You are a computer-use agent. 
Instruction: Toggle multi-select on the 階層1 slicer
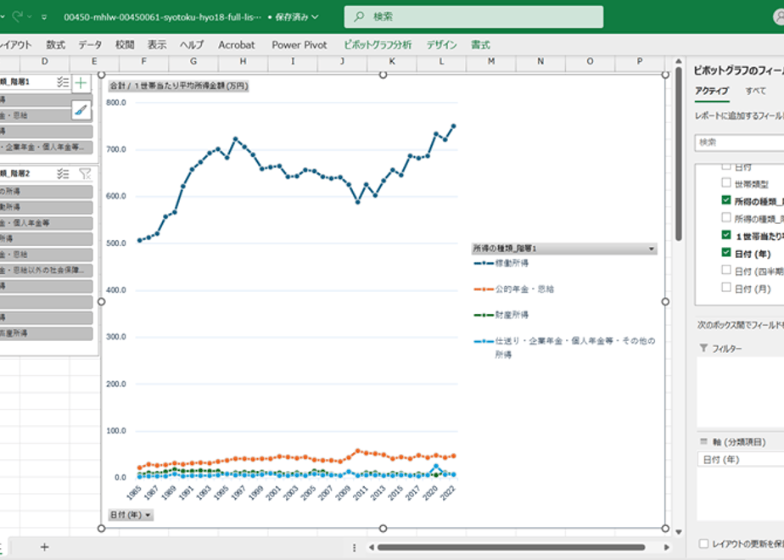tap(63, 82)
